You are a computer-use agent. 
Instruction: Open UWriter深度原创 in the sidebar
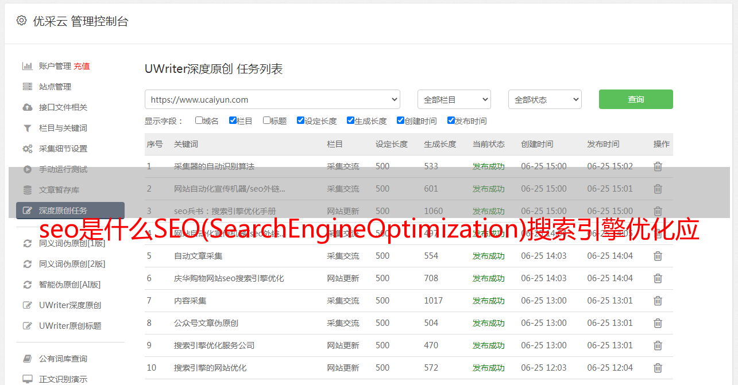tap(70, 305)
